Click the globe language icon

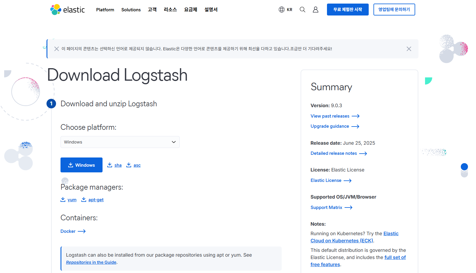click(x=282, y=10)
